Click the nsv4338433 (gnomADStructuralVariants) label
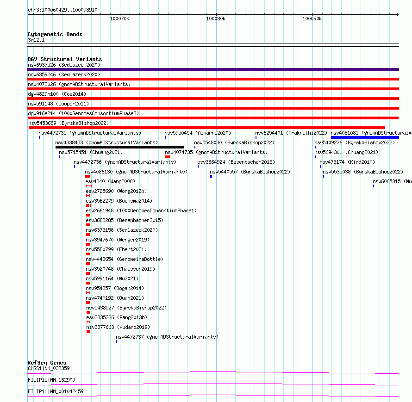Viewport: 412px width, 402px height. point(106,142)
